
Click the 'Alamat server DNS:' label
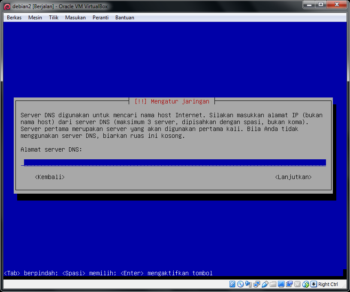[51, 149]
